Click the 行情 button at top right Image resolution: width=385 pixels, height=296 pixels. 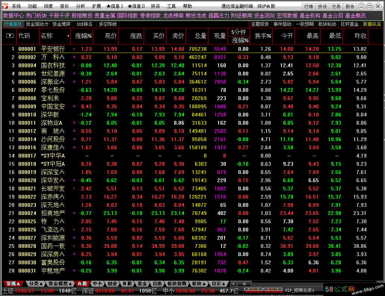308,6
